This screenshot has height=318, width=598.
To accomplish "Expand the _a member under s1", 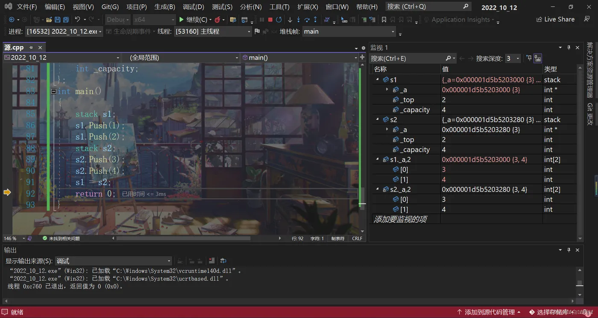I will click(387, 90).
